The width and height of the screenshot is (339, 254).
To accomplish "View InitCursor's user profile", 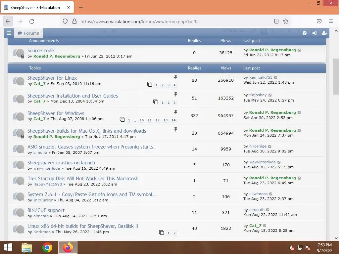I will click(x=43, y=200).
